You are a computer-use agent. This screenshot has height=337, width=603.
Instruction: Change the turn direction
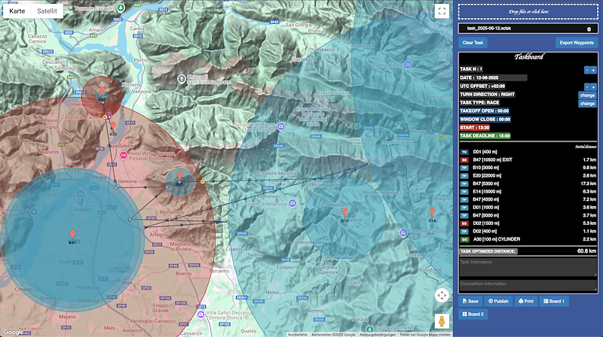coord(587,96)
